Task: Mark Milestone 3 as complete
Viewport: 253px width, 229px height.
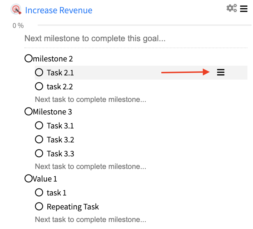Action: (x=29, y=111)
